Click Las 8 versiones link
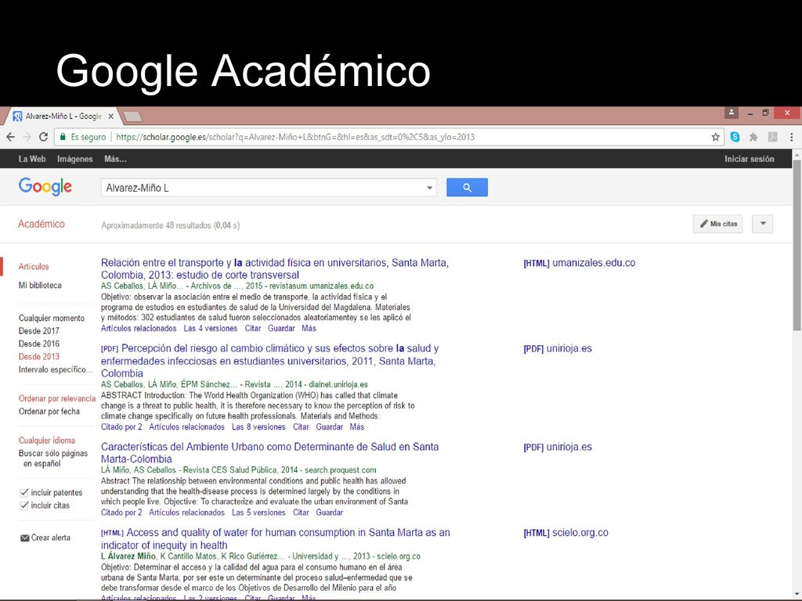 258,426
